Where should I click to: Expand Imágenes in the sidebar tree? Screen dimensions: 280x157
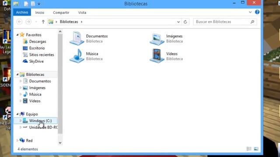pyautogui.click(x=21, y=88)
